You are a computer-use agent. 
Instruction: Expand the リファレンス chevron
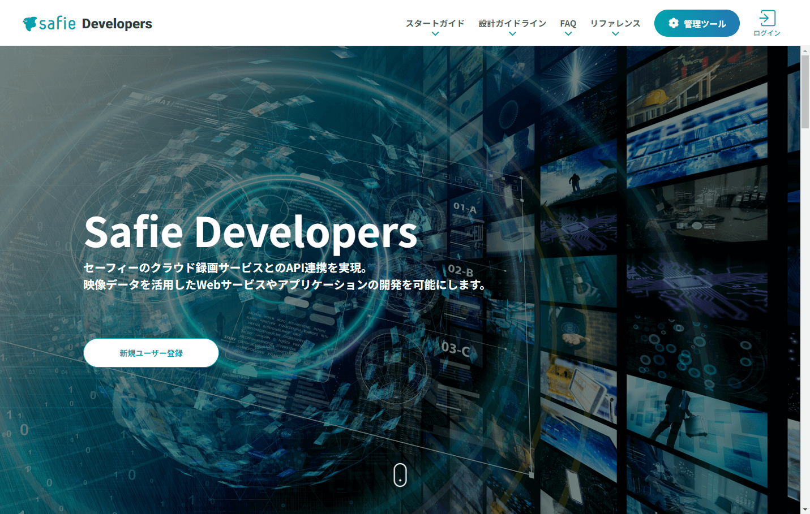pyautogui.click(x=615, y=34)
